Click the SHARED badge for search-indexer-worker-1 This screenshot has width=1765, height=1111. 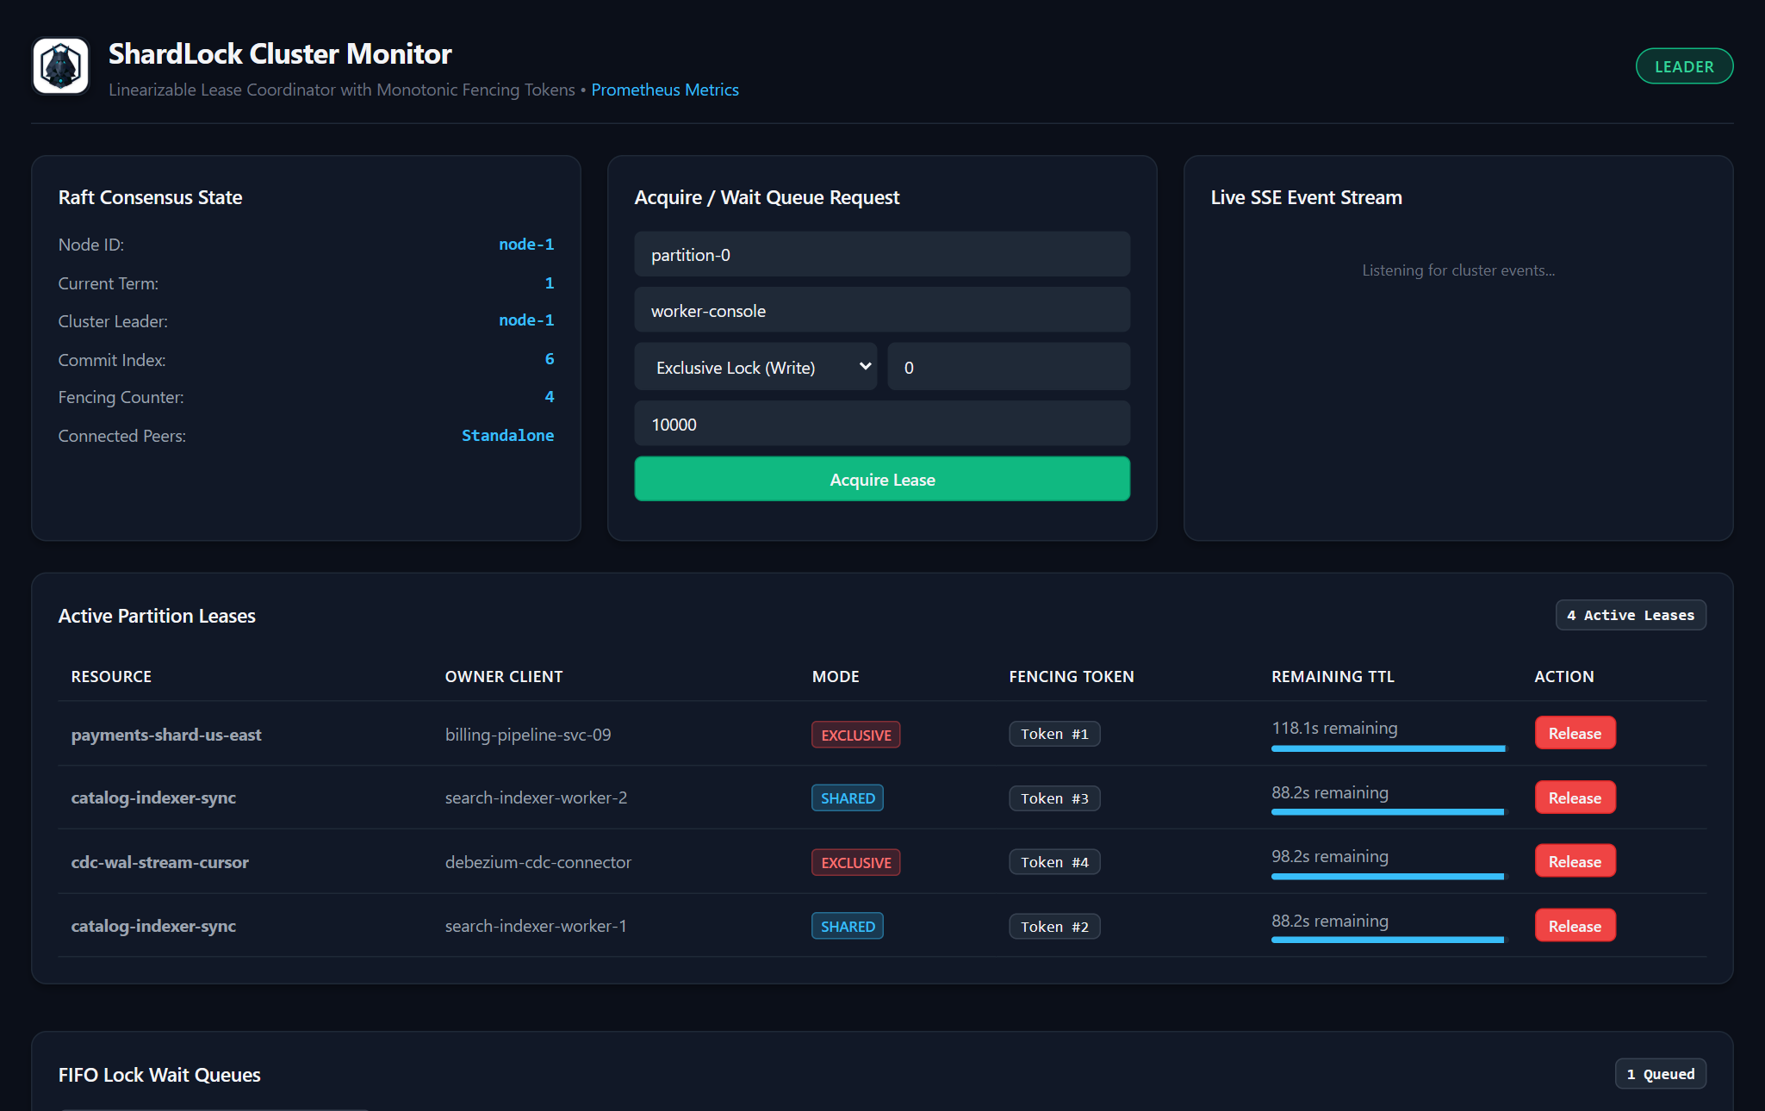tap(847, 927)
